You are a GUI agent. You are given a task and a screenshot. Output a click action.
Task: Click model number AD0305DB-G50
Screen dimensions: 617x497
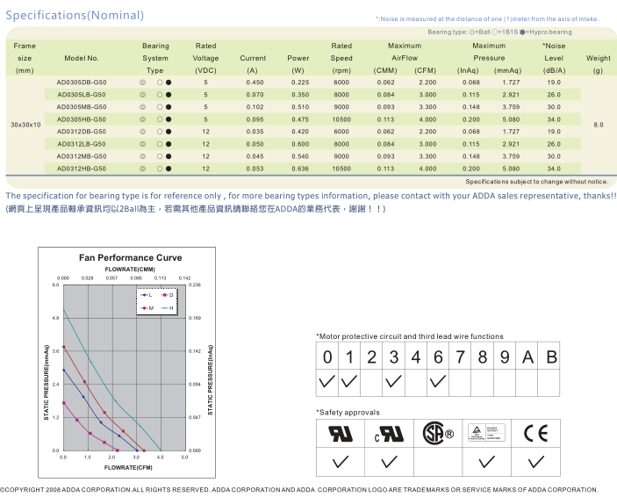point(82,83)
